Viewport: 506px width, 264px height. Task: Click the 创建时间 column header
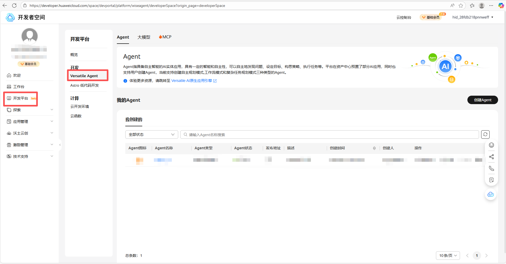pyautogui.click(x=337, y=148)
